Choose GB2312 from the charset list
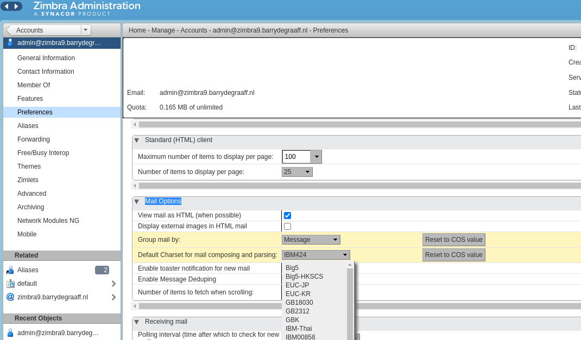The width and height of the screenshot is (581, 340). [297, 311]
